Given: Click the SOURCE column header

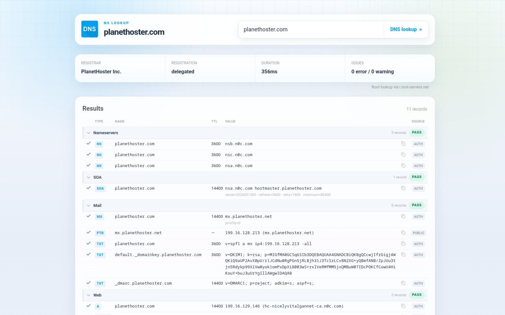Looking at the screenshot, I should (418, 122).
